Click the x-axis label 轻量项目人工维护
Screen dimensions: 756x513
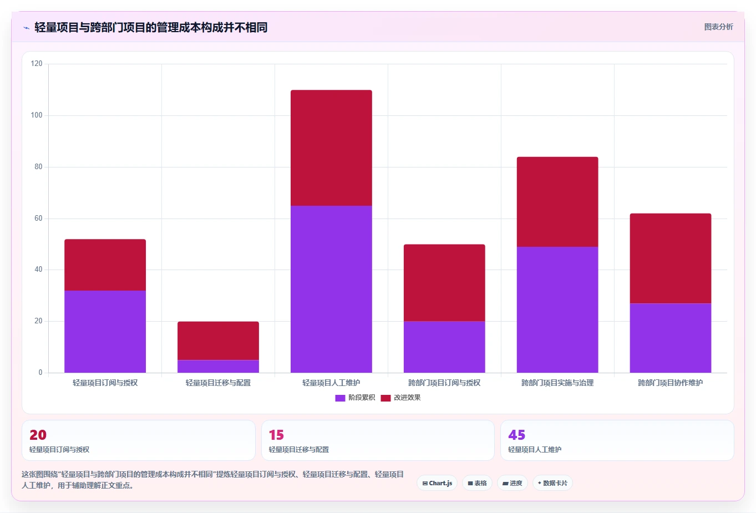331,383
